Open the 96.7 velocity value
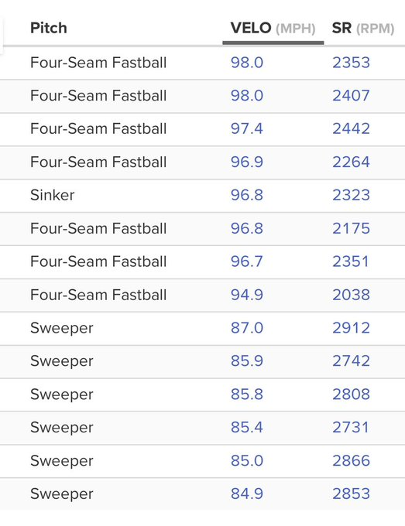The height and width of the screenshot is (526, 405). (x=247, y=261)
